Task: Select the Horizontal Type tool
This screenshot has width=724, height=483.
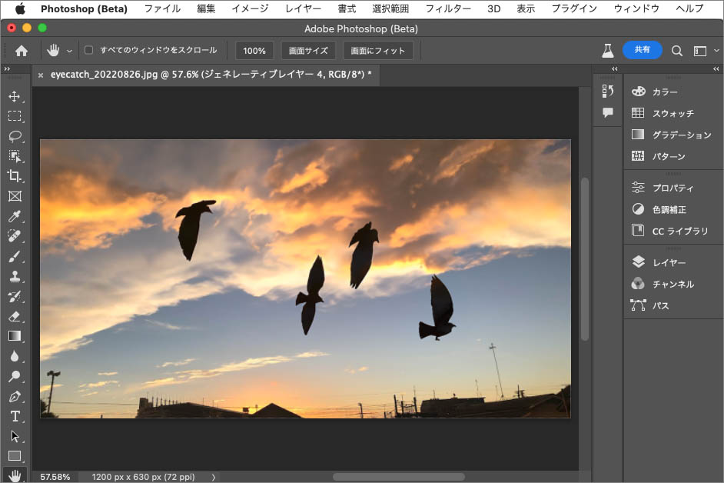Action: pos(15,416)
